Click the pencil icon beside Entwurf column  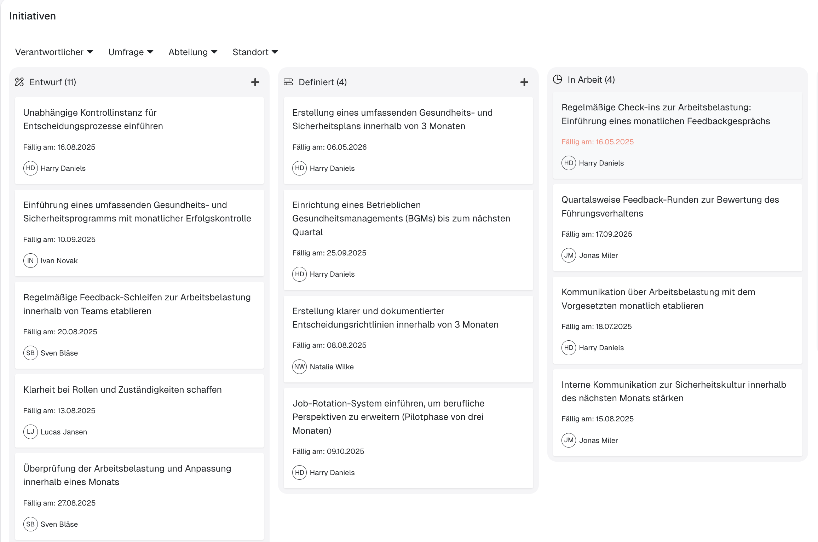tap(19, 82)
